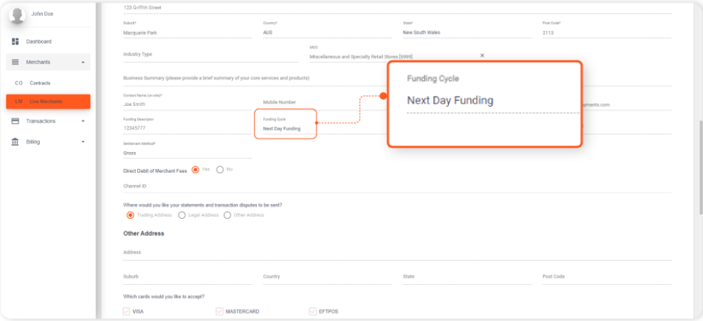Viewport: 703px width, 321px height.
Task: Toggle the EFTPOS checkbox
Action: coord(312,311)
